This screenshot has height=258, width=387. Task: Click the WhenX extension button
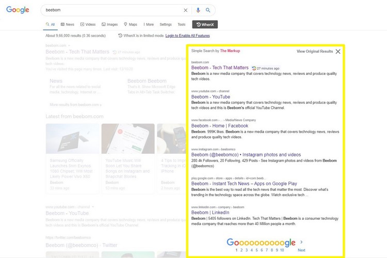tap(205, 24)
